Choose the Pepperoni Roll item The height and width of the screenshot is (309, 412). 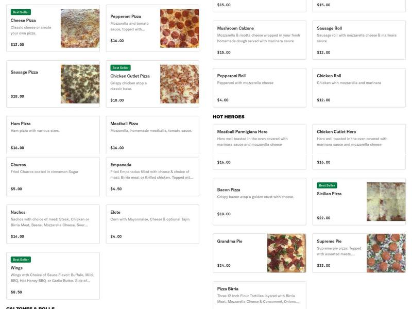(x=259, y=88)
